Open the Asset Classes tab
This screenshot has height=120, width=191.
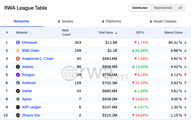pyautogui.click(x=163, y=21)
